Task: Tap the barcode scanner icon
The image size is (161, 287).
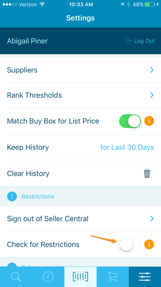Action: click(80, 277)
